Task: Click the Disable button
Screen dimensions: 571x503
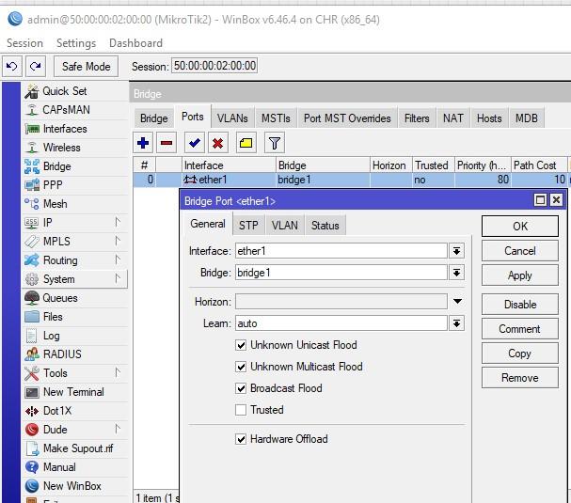Action: (x=520, y=305)
